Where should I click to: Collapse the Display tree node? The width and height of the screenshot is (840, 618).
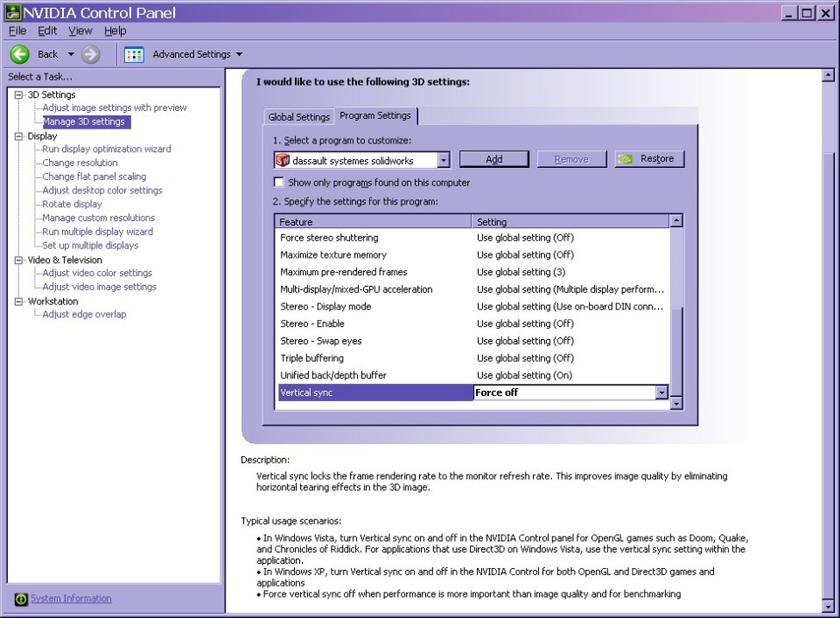18,135
